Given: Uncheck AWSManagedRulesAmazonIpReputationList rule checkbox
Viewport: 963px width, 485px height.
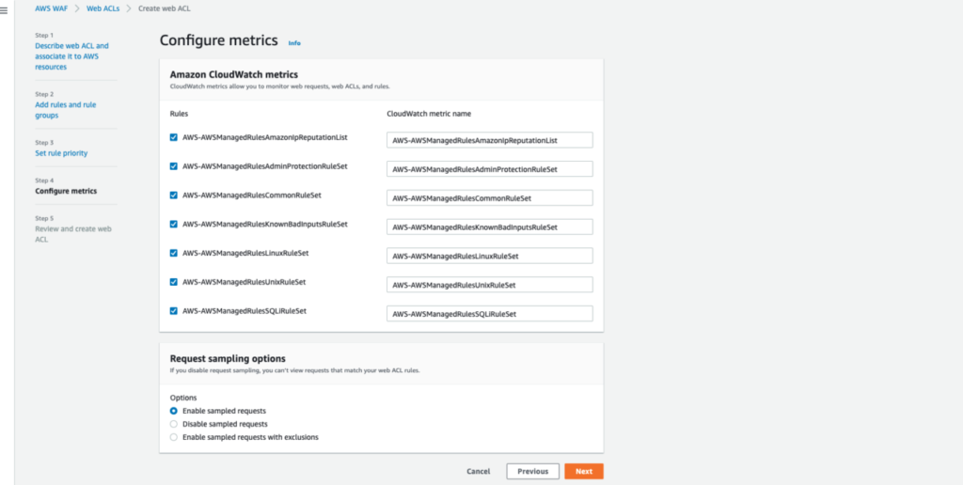Looking at the screenshot, I should tap(174, 137).
